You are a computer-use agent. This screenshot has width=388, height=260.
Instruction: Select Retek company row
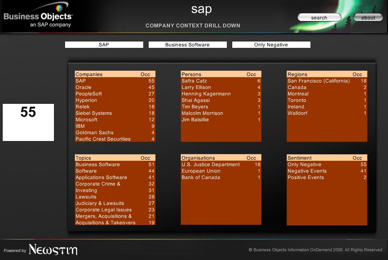click(115, 106)
